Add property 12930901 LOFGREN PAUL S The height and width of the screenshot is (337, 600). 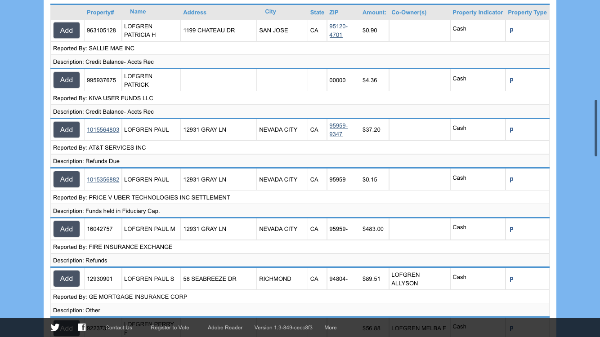click(67, 279)
